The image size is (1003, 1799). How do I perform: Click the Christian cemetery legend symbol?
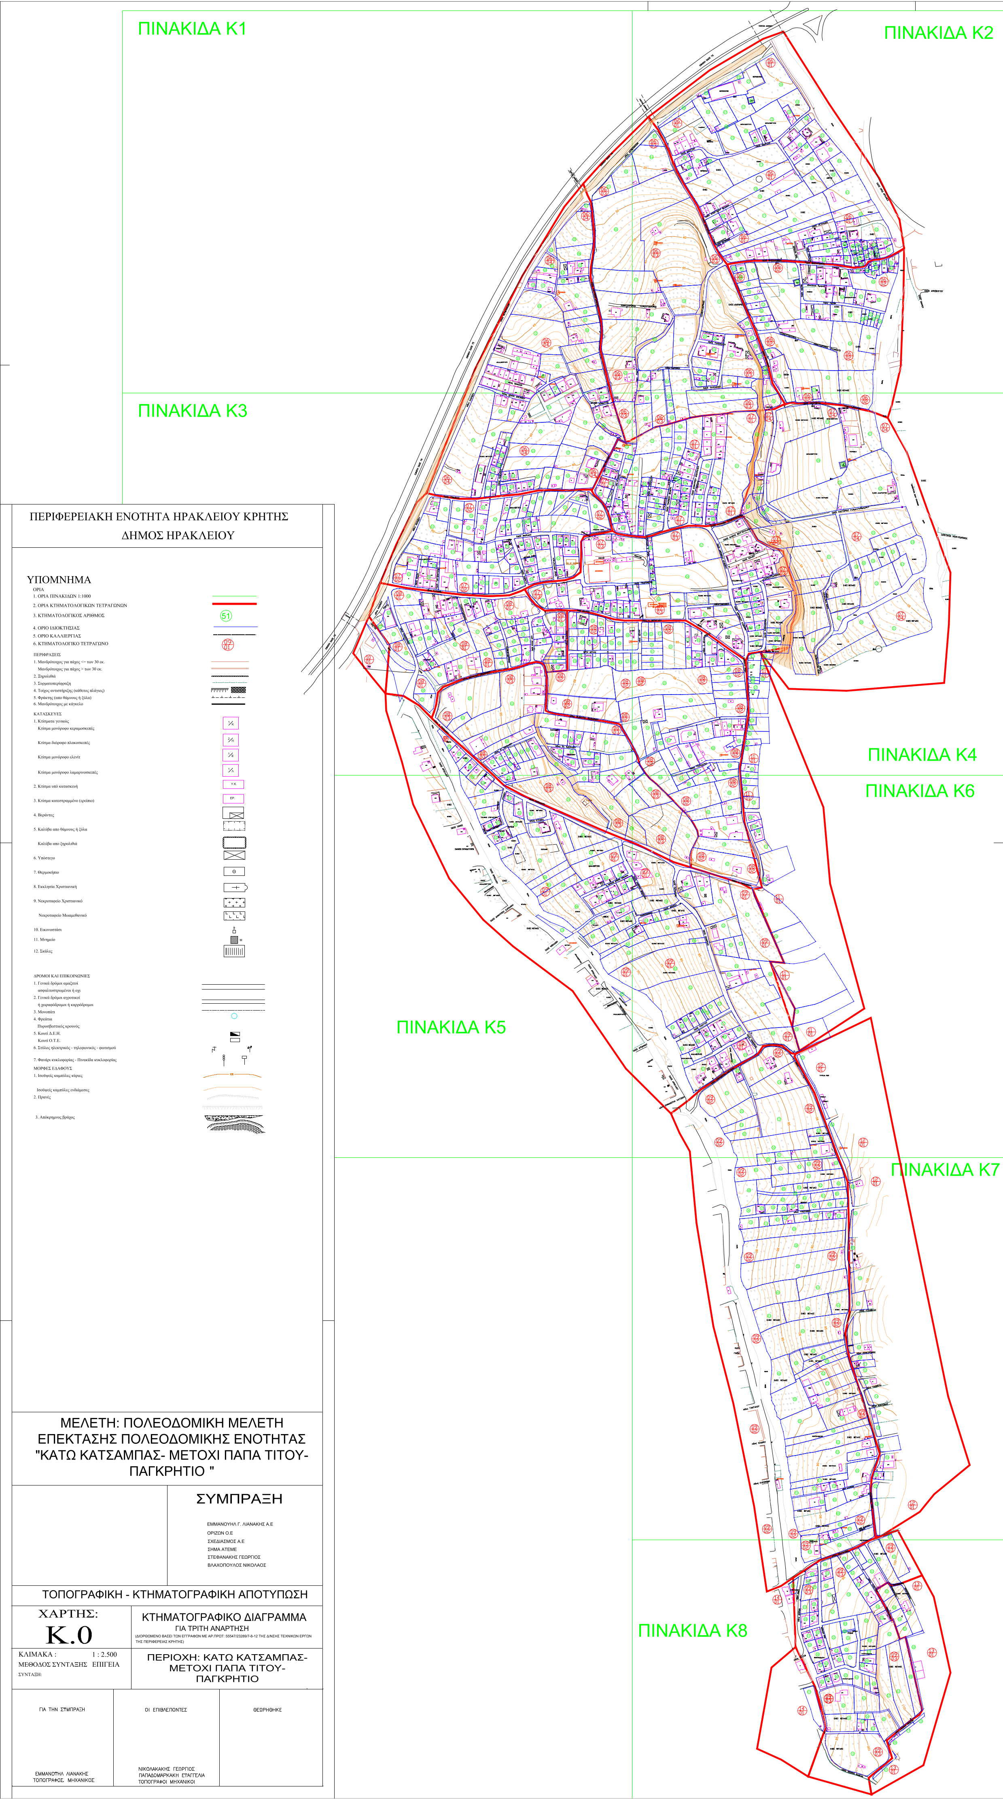coord(234,902)
